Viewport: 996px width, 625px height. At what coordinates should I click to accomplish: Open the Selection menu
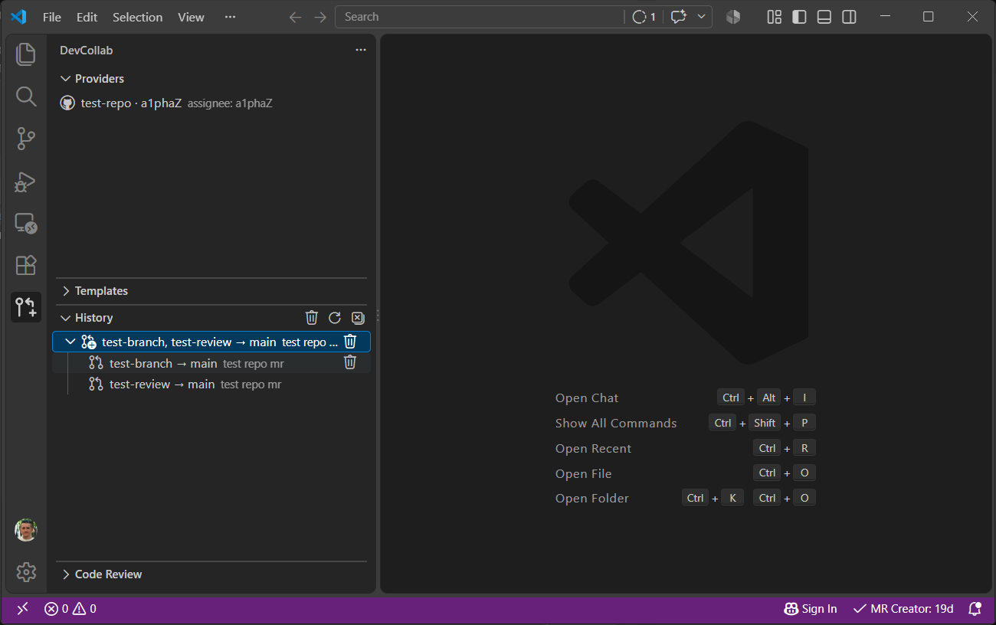pyautogui.click(x=138, y=17)
